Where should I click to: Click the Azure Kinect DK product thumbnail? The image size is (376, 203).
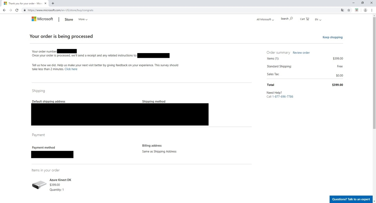39,185
